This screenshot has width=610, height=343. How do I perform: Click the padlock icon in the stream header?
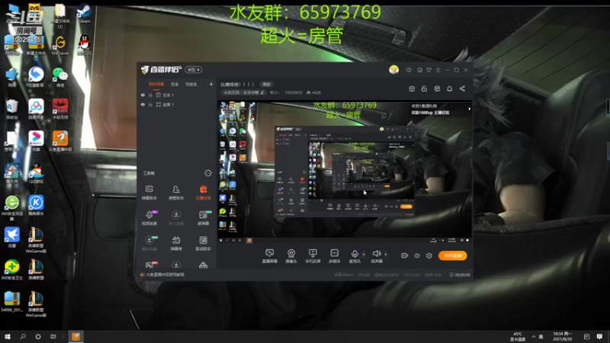(424, 88)
